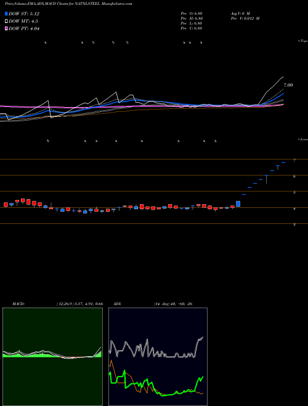Viewport: 308px width, 406px height.
Task: Click the price axis label 5
Action: coord(294,193)
